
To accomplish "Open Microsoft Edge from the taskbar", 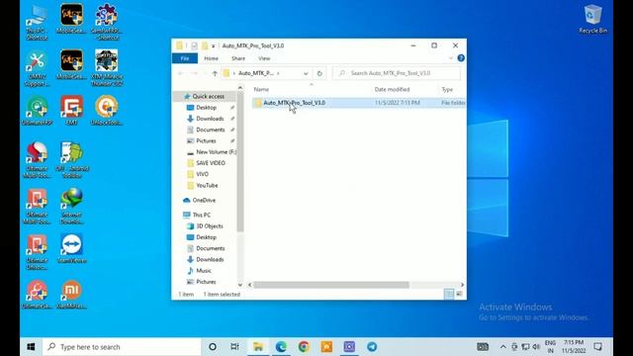I will point(281,347).
